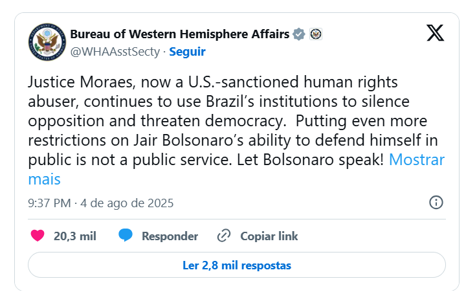Click the blue verified checkmark badge
The image size is (466, 303).
298,34
